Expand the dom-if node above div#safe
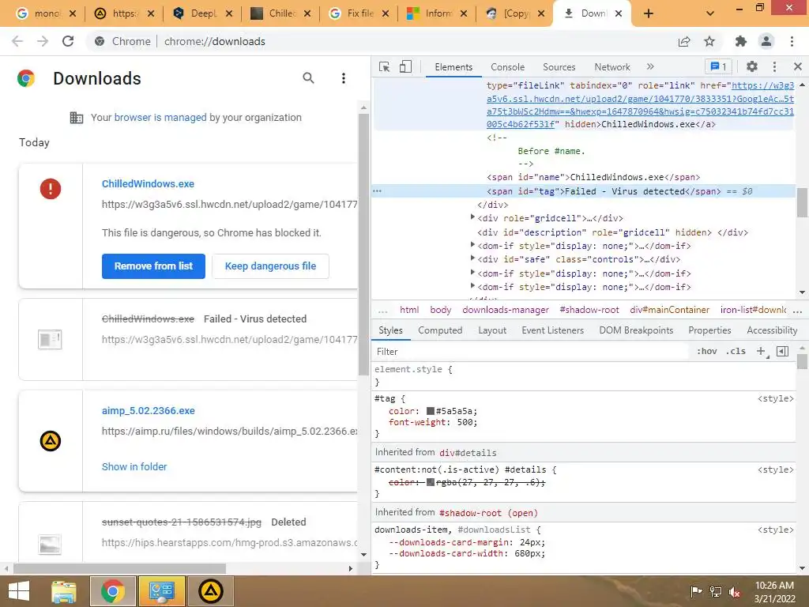 pos(472,245)
